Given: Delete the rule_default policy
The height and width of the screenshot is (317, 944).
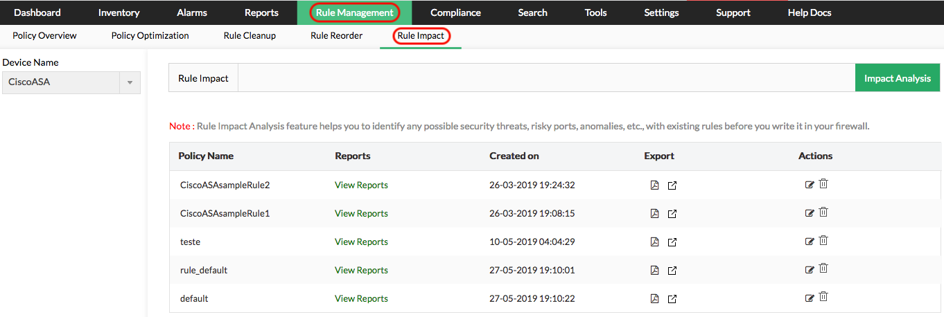Looking at the screenshot, I should pyautogui.click(x=823, y=269).
